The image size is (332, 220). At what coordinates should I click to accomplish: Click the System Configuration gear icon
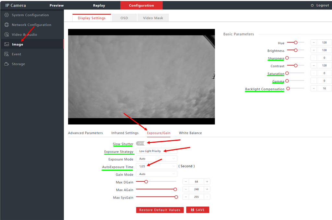(6, 15)
